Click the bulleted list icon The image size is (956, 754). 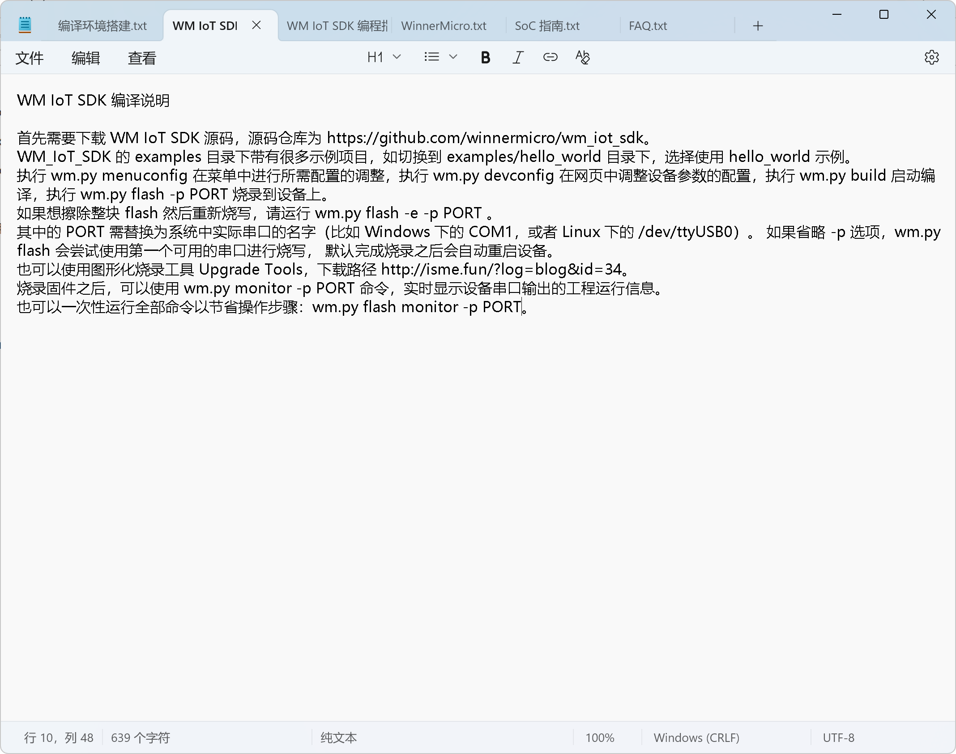[431, 57]
